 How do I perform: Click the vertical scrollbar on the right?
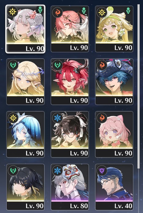click(138, 86)
